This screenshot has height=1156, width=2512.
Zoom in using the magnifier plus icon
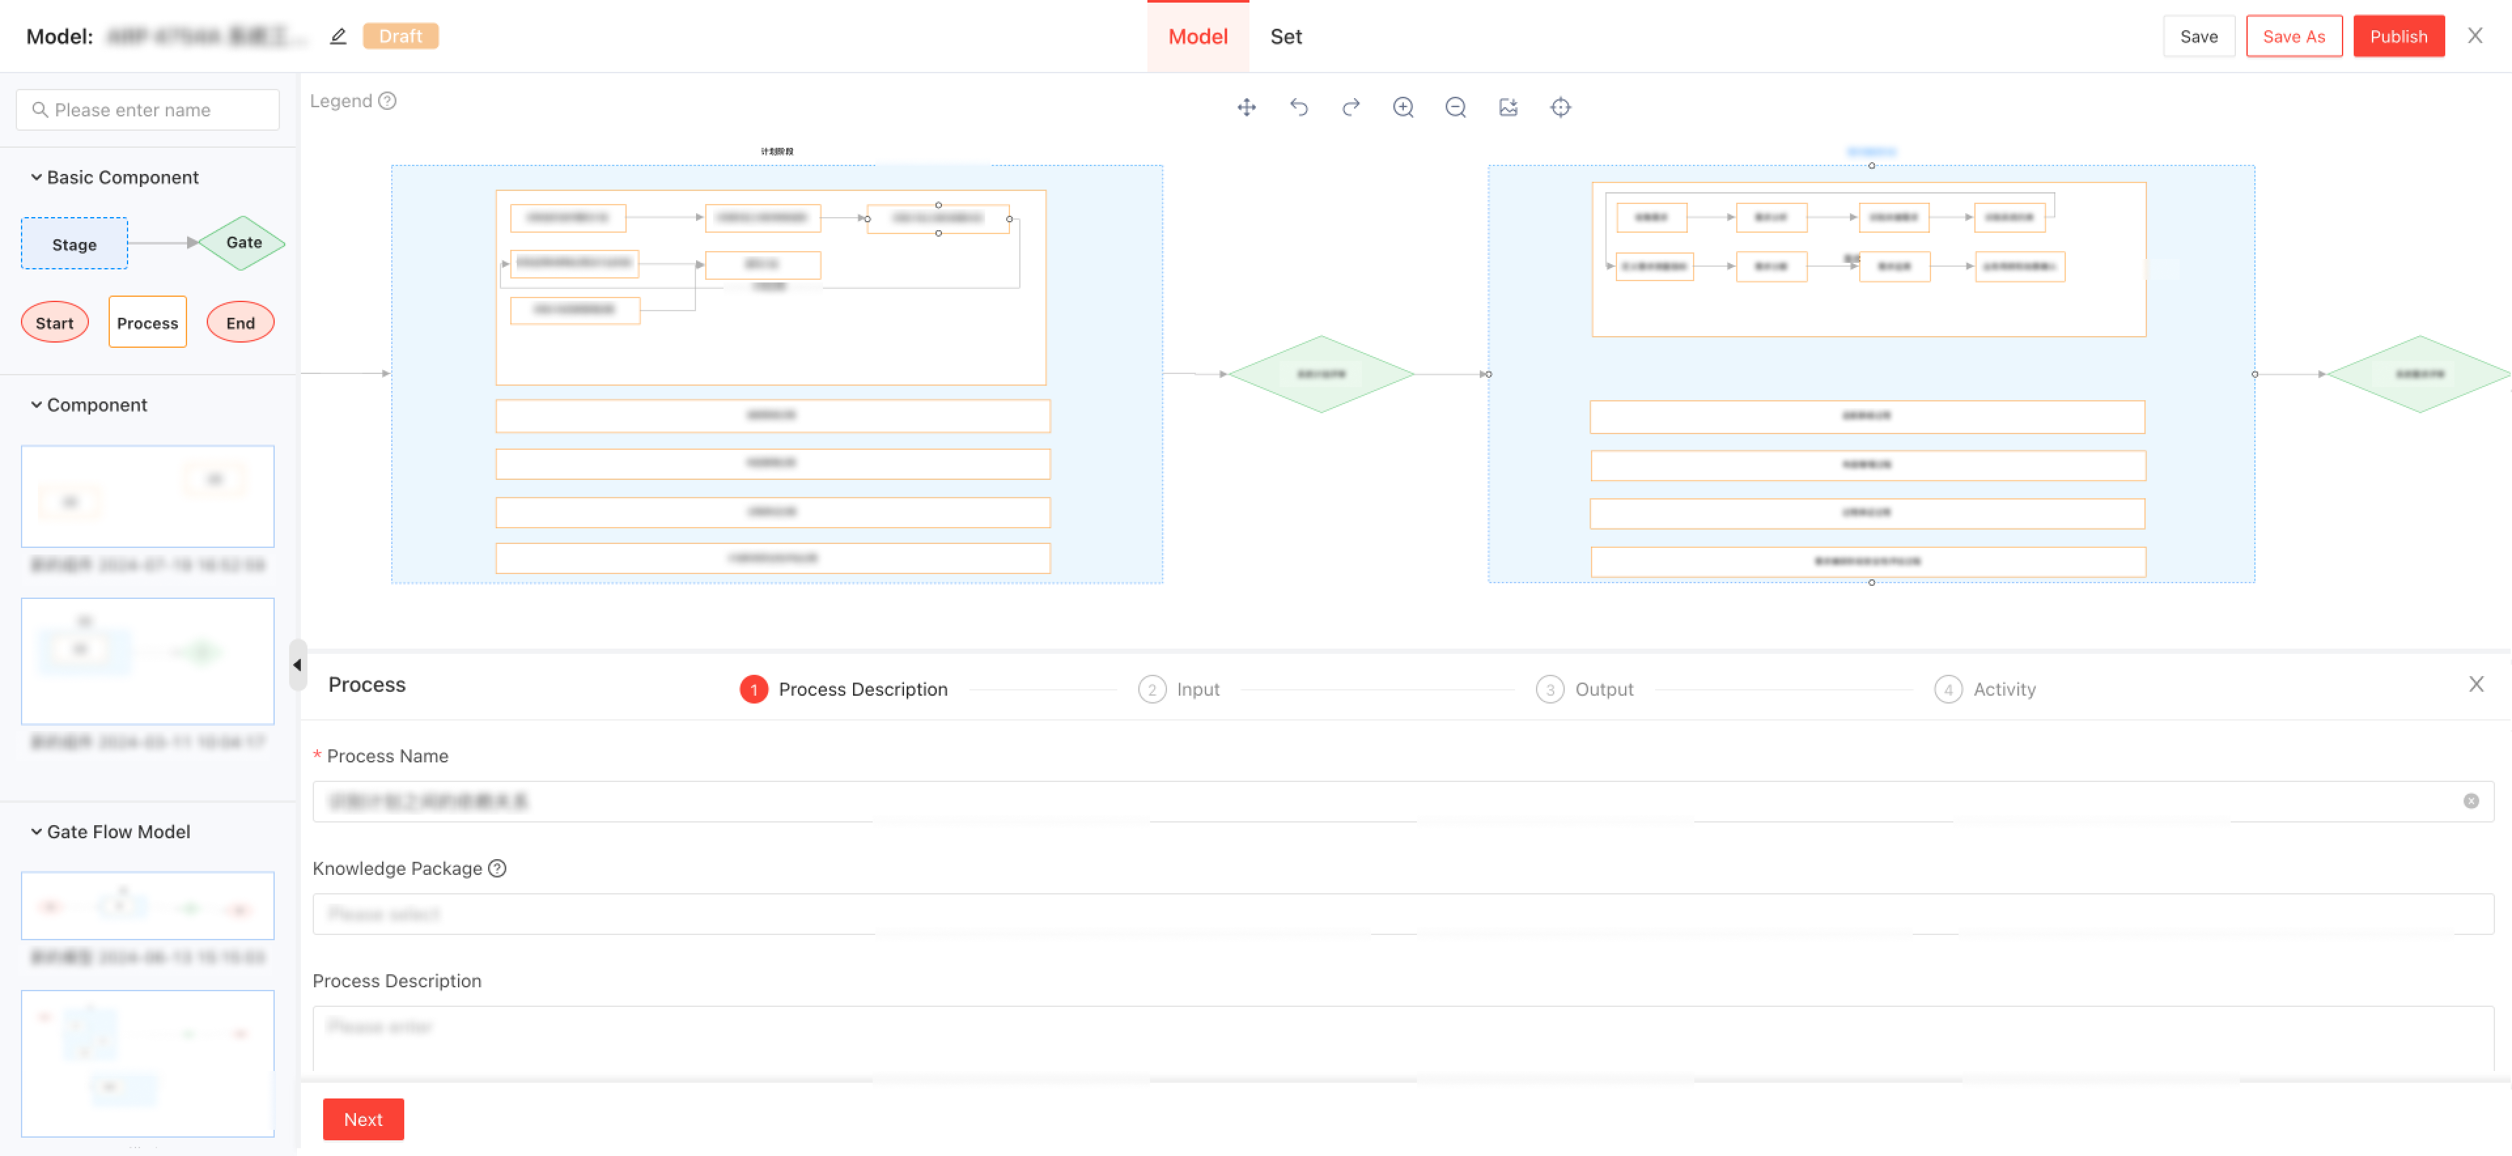(x=1403, y=107)
